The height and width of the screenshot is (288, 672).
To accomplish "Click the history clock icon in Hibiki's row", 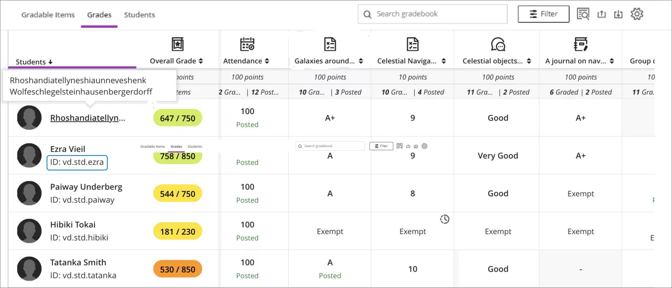I will 445,219.
